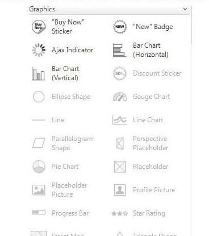Image resolution: width=209 pixels, height=236 pixels.
Task: Select the Bar Chart (Horizontal) icon
Action: pos(119,50)
